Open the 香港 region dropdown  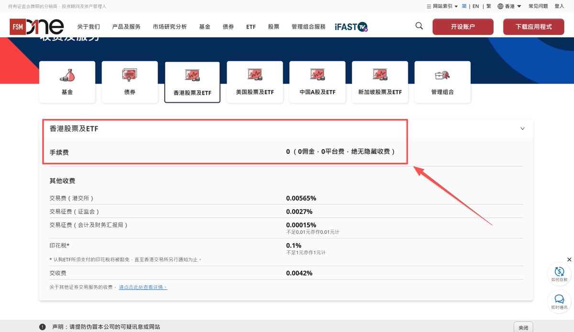tap(508, 6)
